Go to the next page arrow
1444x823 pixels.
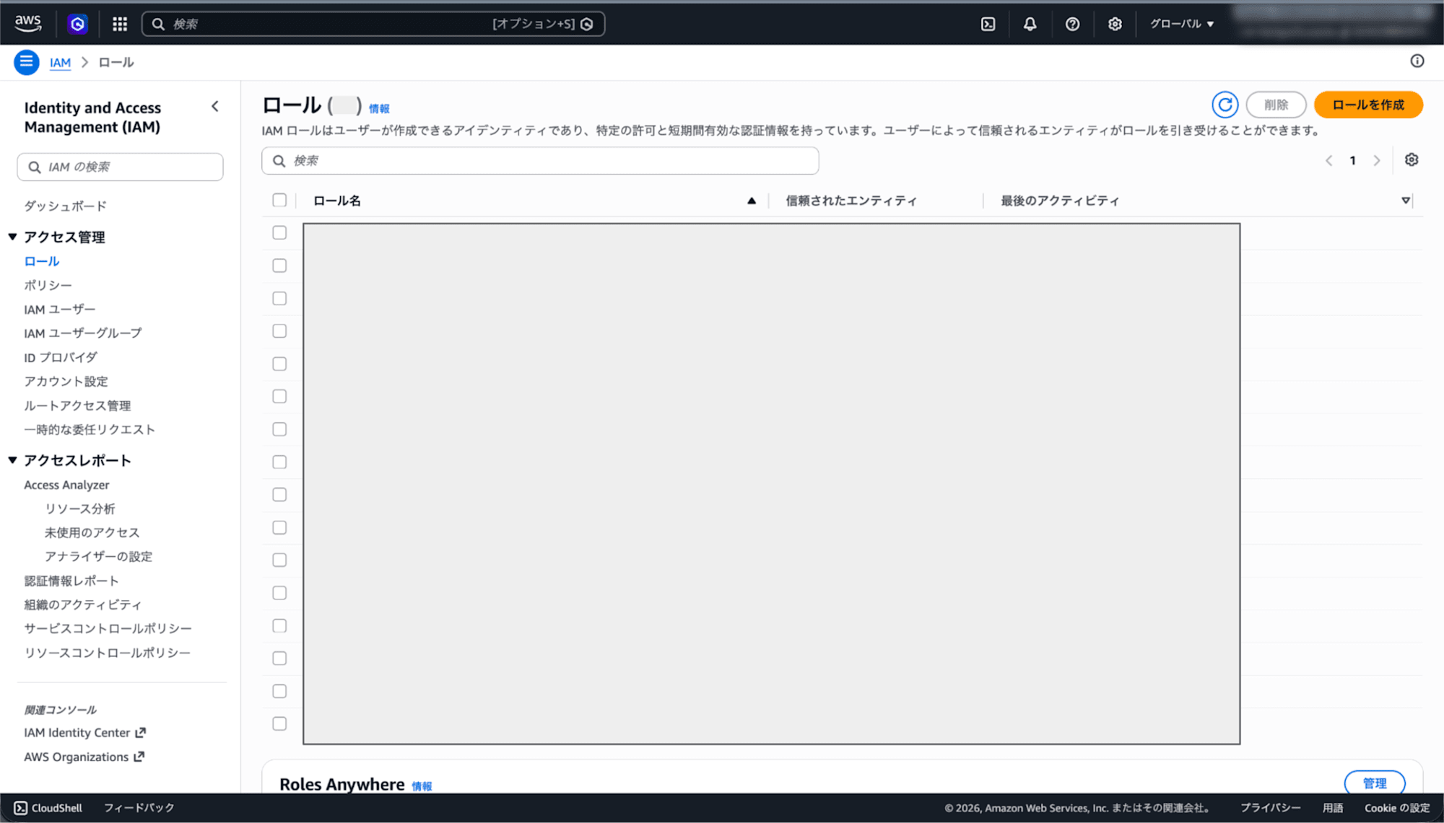coord(1377,161)
